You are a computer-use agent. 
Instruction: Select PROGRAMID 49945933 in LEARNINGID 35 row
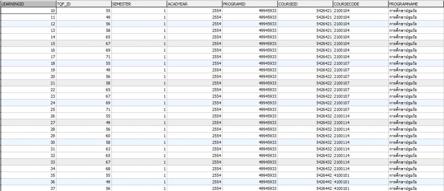point(249,175)
